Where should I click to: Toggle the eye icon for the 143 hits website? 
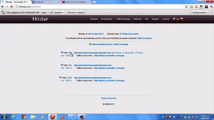62,65
